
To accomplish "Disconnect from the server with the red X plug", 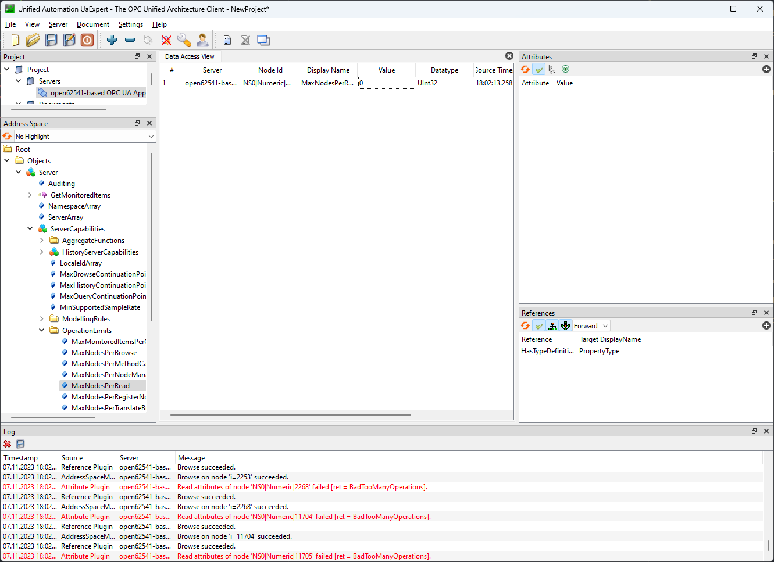I will (x=166, y=40).
